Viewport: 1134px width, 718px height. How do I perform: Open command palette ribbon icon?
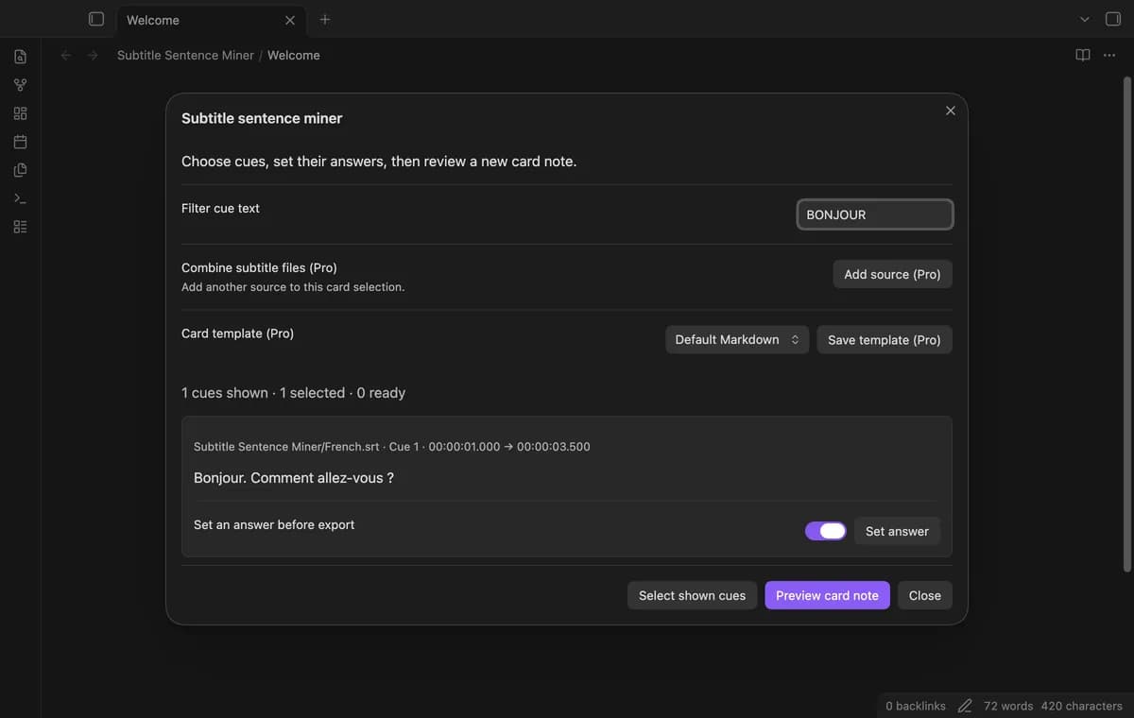20,198
